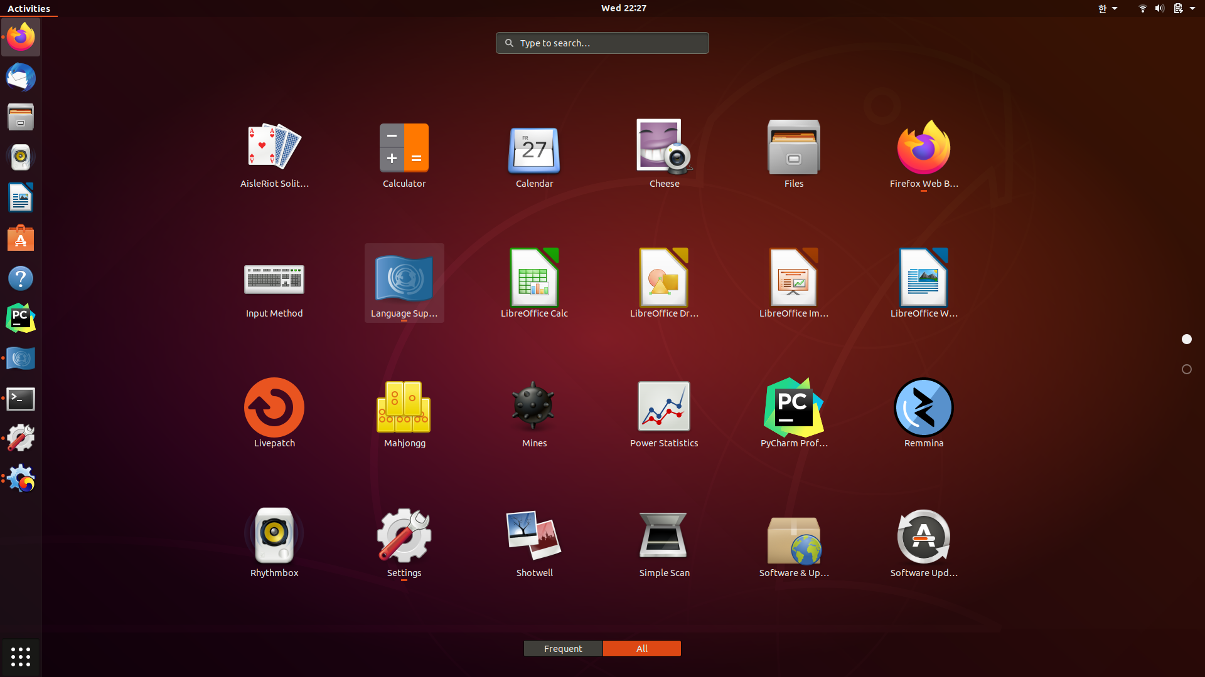
Task: Switch to second app grid page indicator
Action: point(1186,369)
